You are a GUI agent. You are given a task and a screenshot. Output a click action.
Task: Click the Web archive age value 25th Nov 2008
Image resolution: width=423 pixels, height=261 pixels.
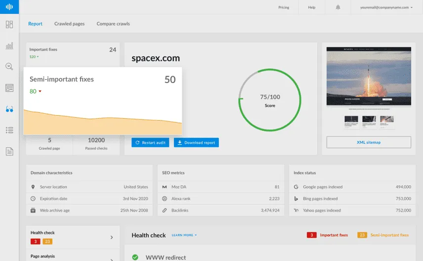[134, 210]
